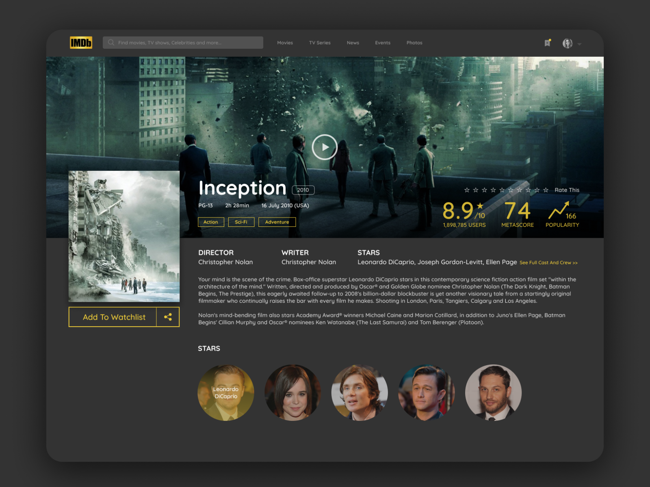Focus the Find movies search field
650x487 pixels.
coord(183,43)
